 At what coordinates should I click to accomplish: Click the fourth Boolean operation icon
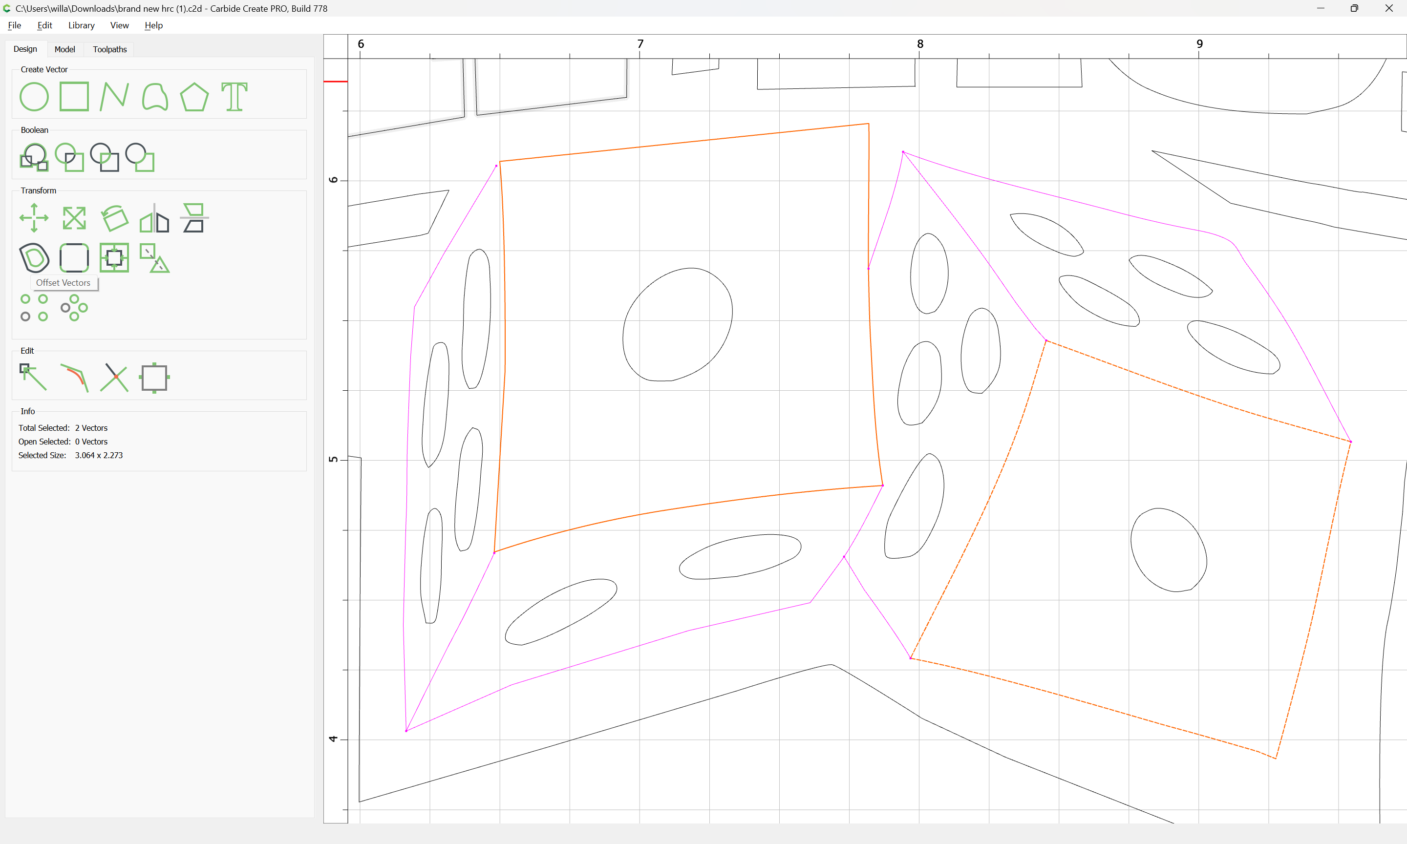pos(140,157)
